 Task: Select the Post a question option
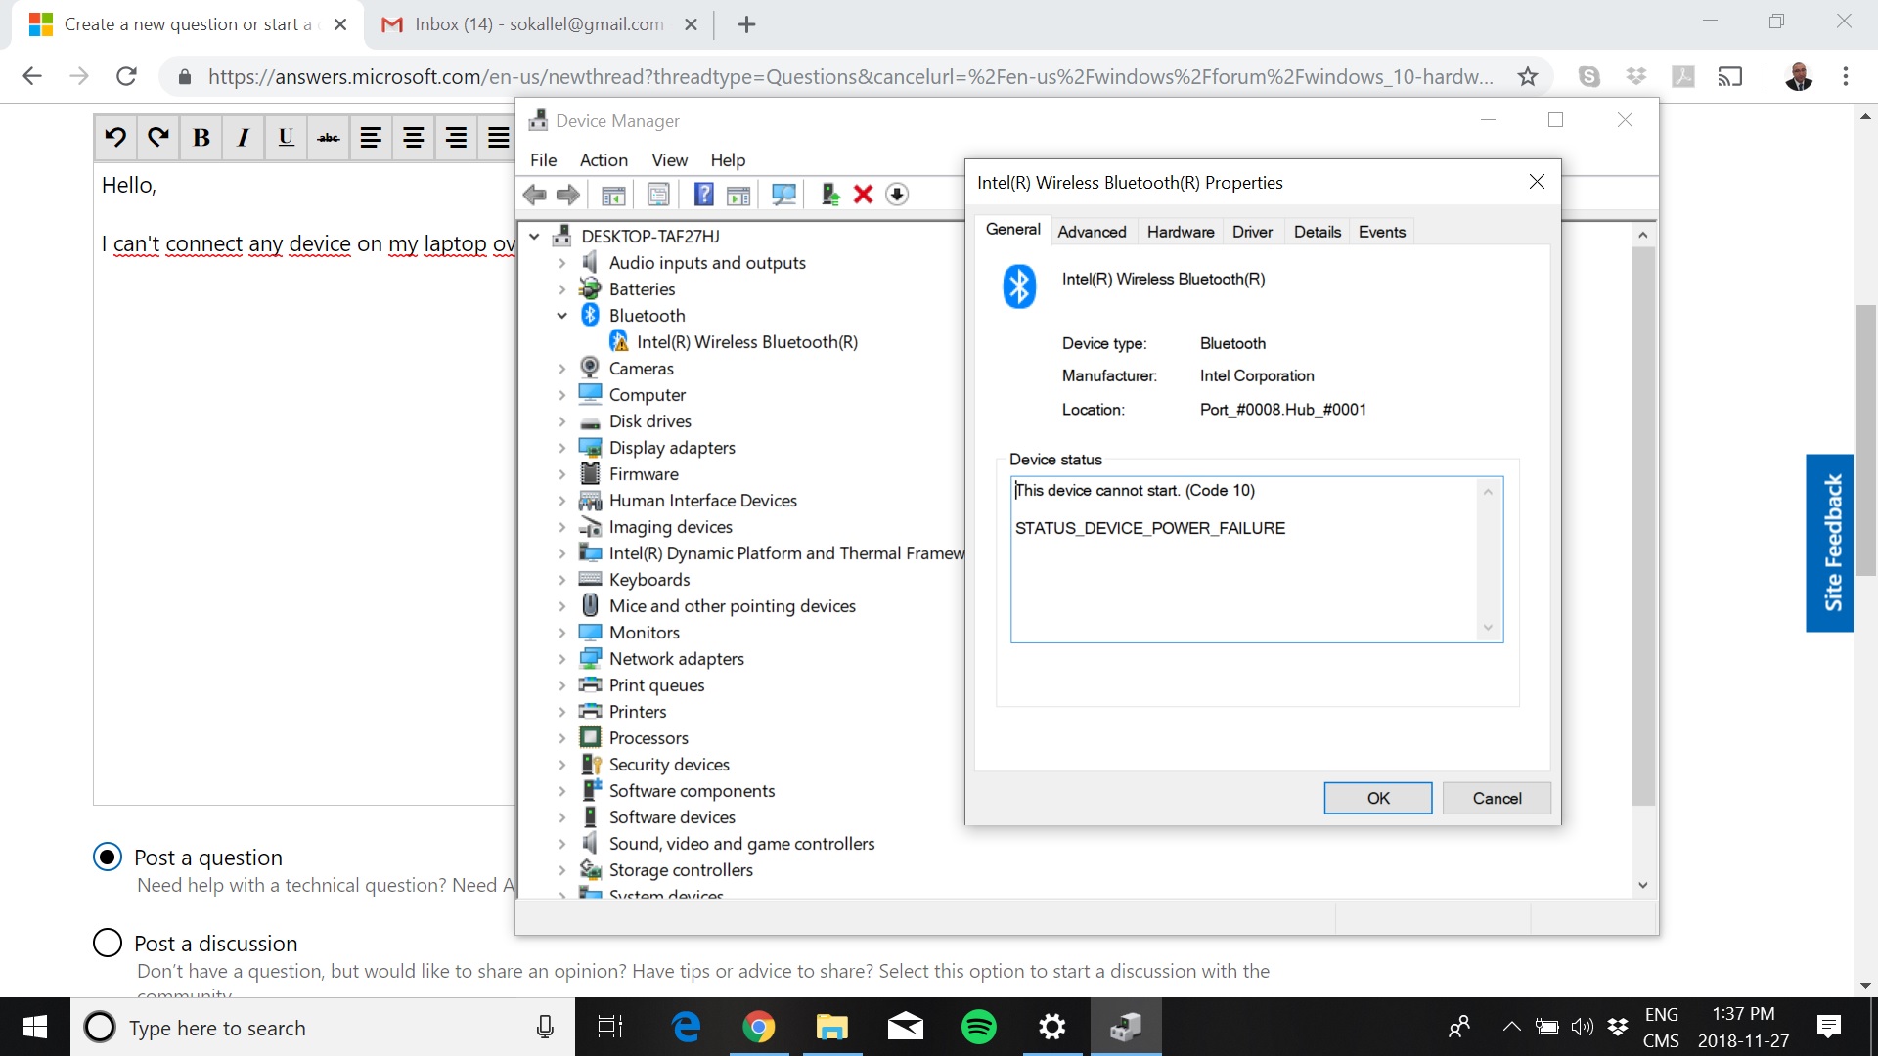[108, 858]
